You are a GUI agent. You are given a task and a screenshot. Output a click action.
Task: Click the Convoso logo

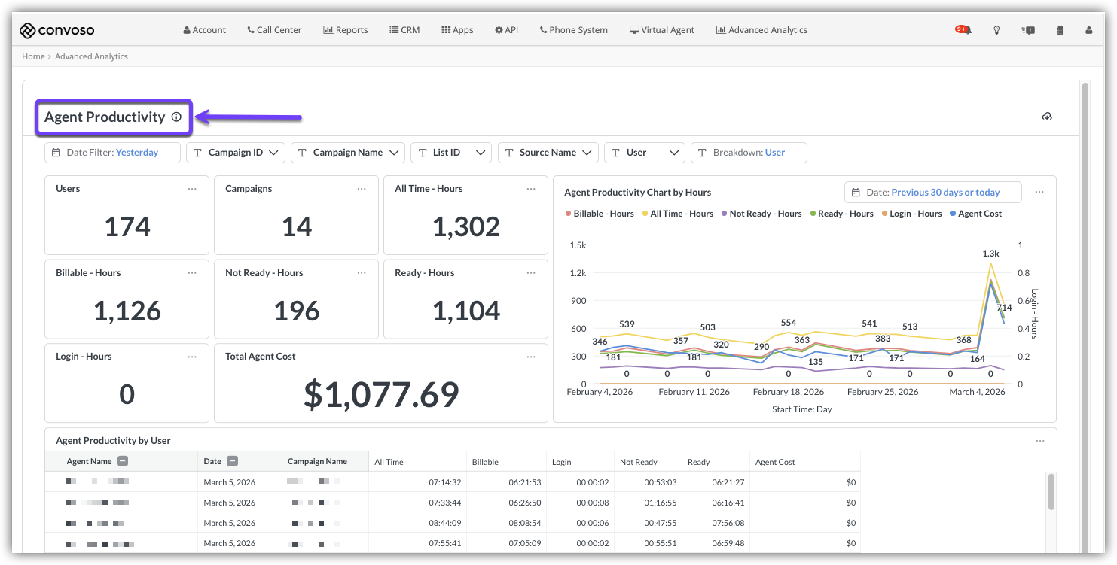pos(57,30)
